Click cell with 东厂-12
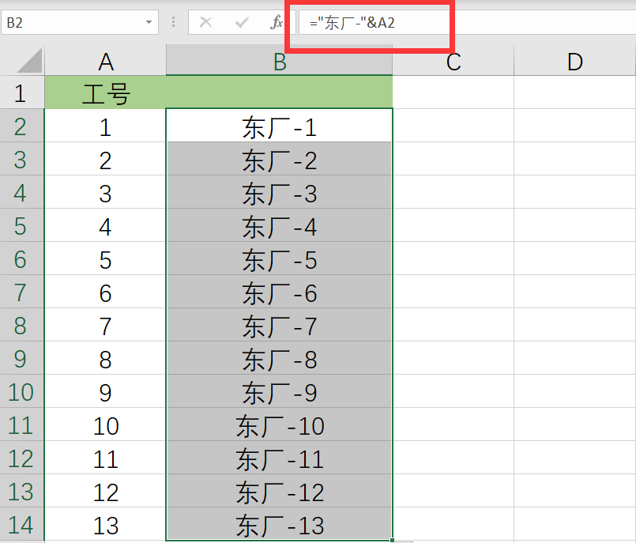 click(x=280, y=492)
